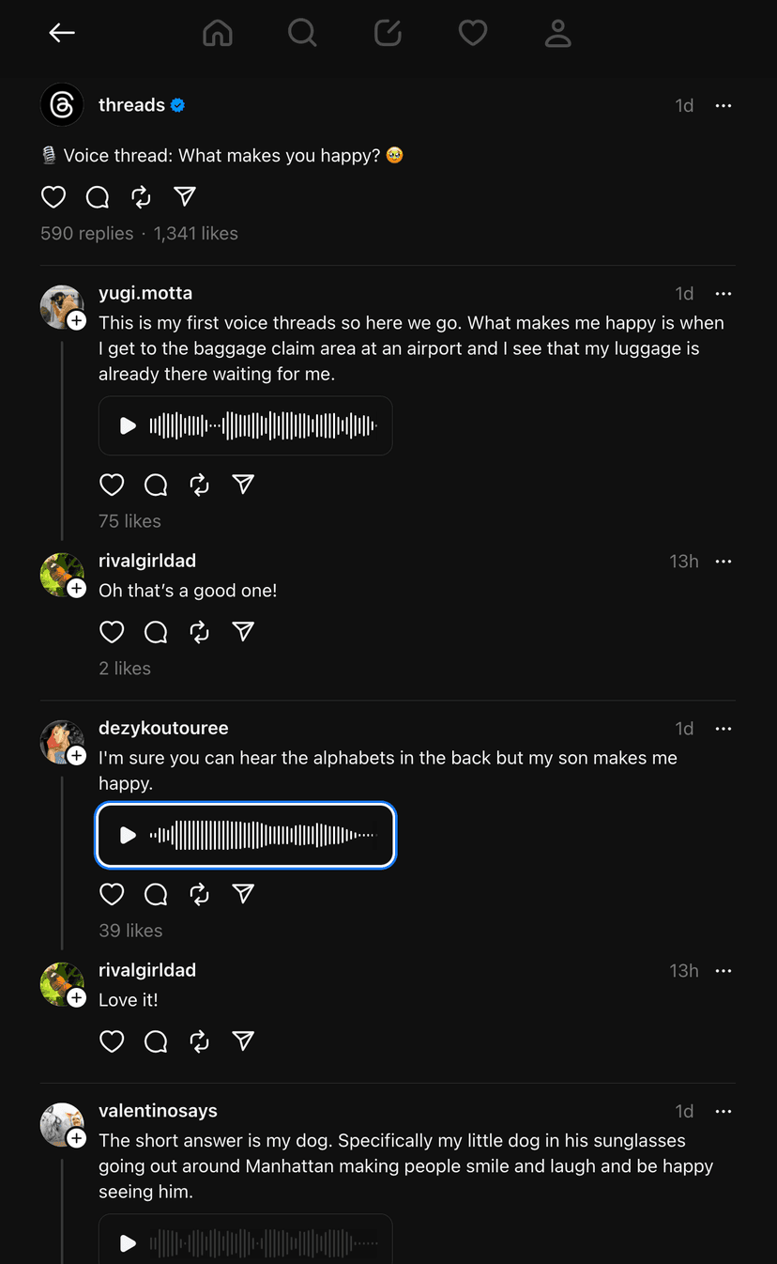The image size is (777, 1264).
Task: Follow yugi.motta via avatar plus badge
Action: 77,321
